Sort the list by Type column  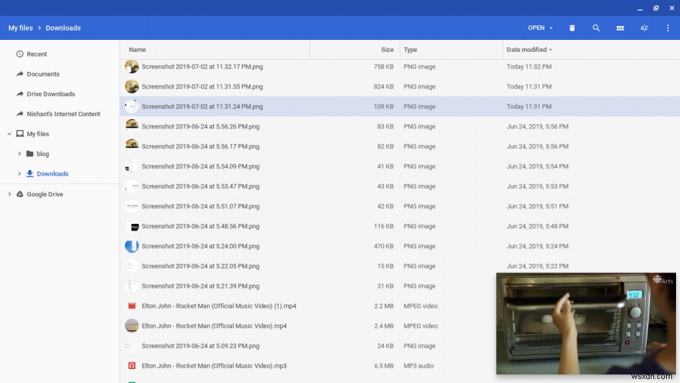[x=410, y=49]
